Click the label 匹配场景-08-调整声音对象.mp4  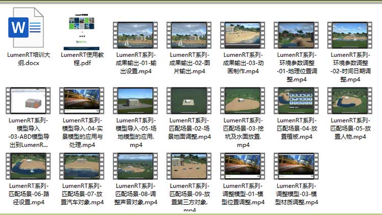[x=136, y=194]
